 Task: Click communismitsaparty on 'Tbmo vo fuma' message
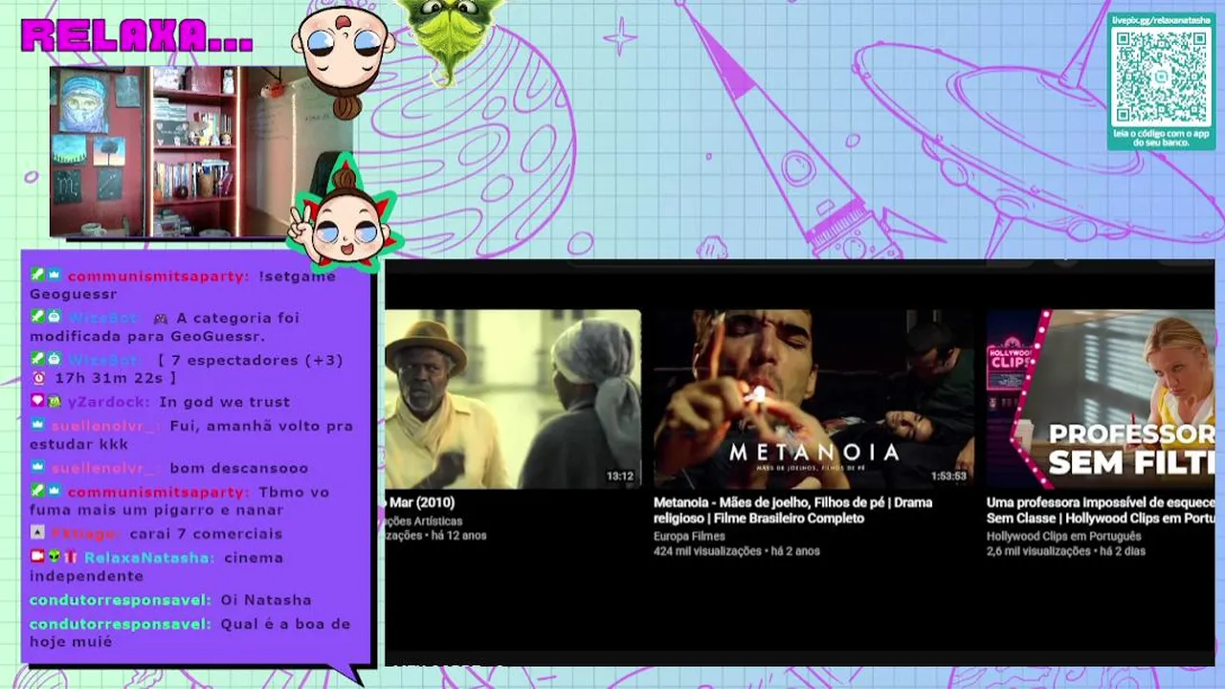click(x=158, y=492)
